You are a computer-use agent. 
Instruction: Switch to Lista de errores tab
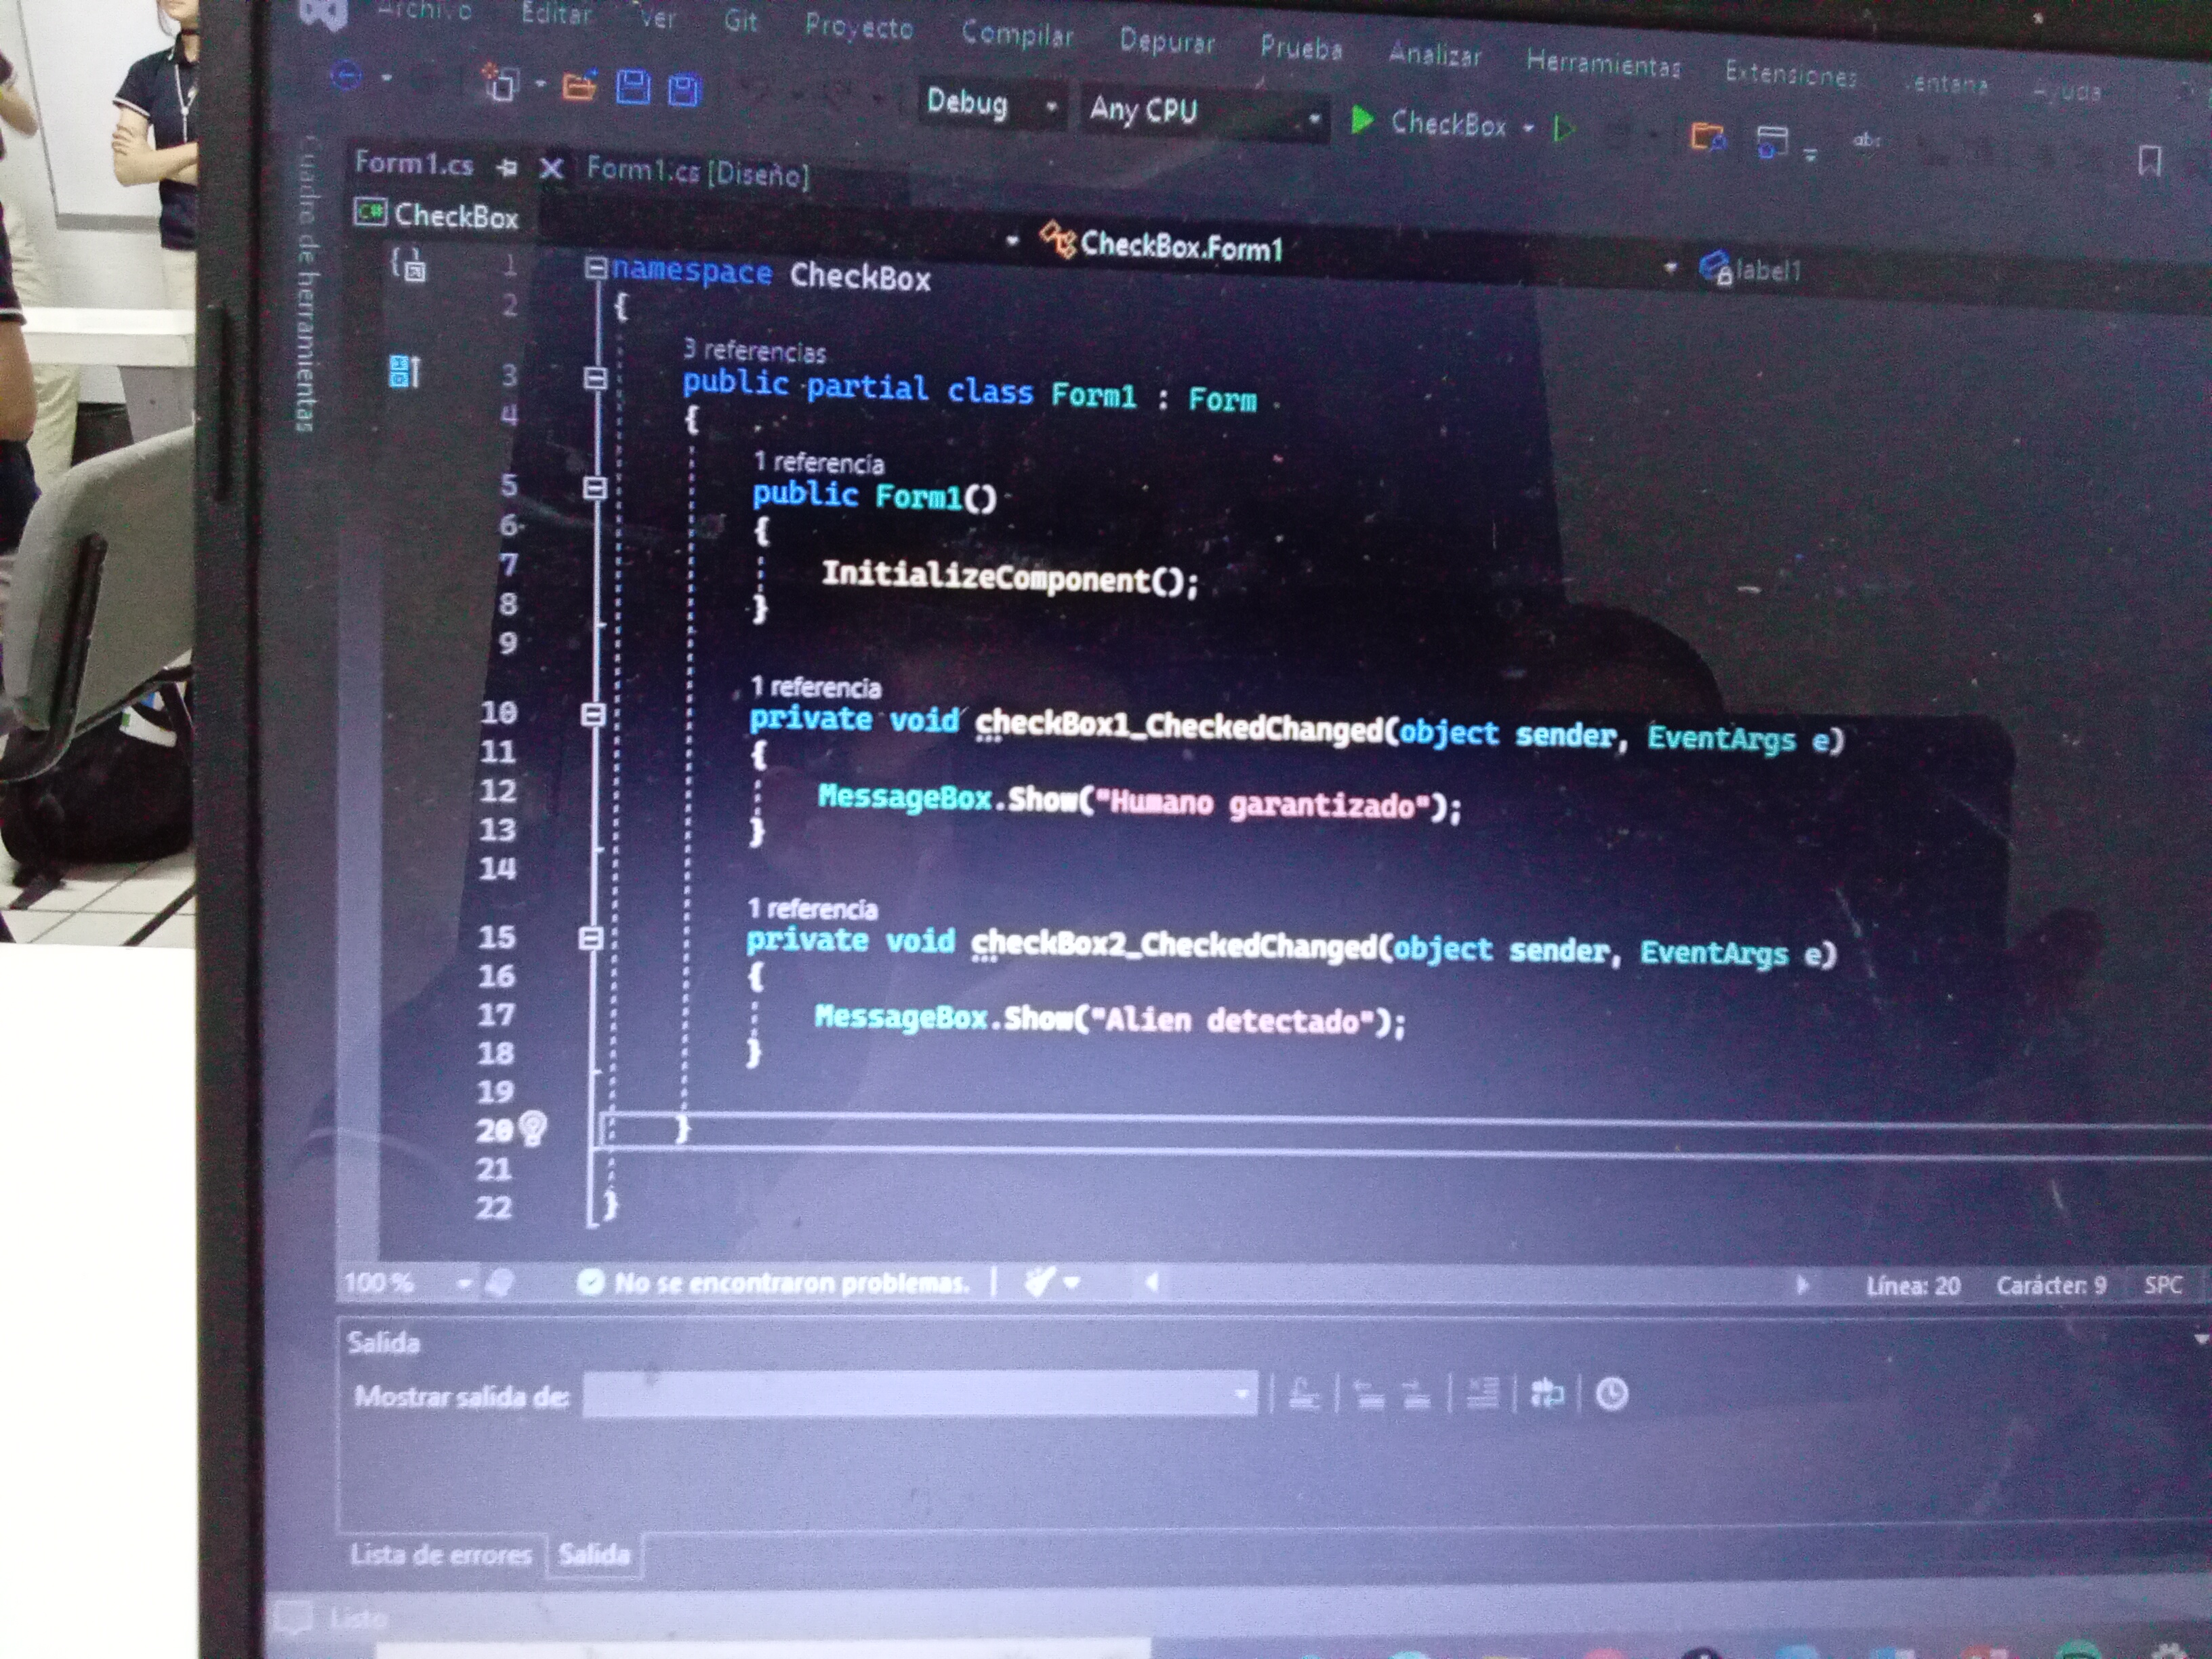(x=440, y=1554)
